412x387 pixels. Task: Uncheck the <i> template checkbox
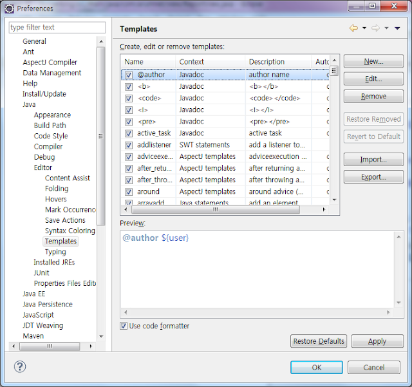coord(129,110)
